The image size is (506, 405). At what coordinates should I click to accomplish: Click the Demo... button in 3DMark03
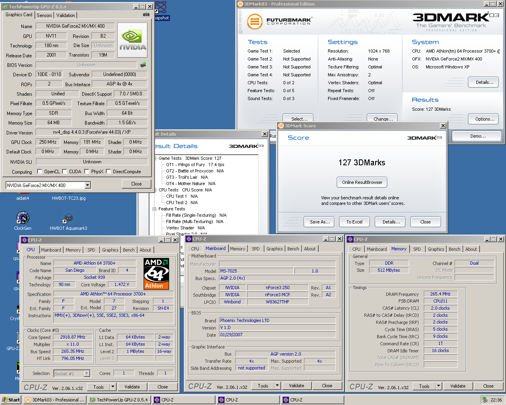point(478,136)
